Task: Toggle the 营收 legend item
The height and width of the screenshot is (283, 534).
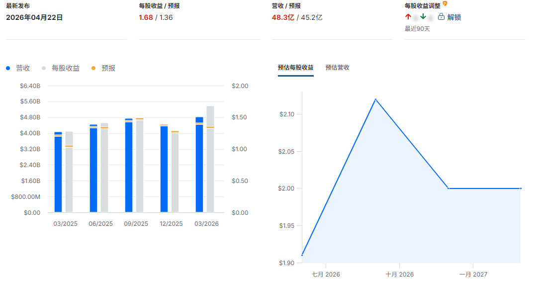Action: 18,68
